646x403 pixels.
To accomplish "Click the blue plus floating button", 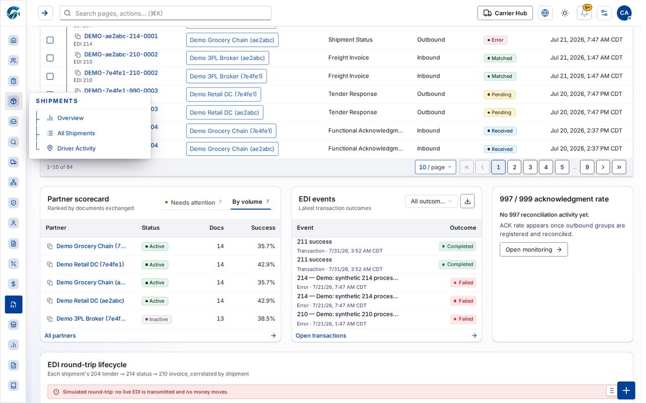I will pyautogui.click(x=626, y=390).
